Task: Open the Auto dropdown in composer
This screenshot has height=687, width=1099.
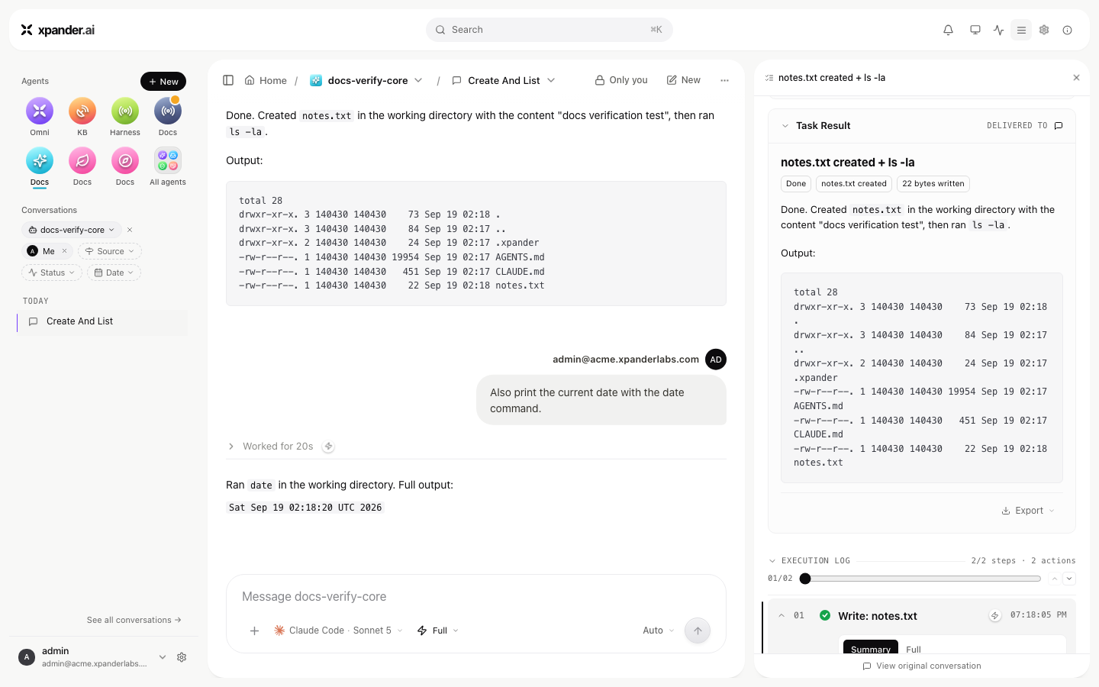Action: point(659,631)
